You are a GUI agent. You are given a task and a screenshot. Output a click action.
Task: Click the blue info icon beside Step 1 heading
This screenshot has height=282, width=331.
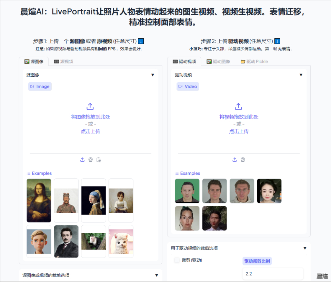click(141, 41)
